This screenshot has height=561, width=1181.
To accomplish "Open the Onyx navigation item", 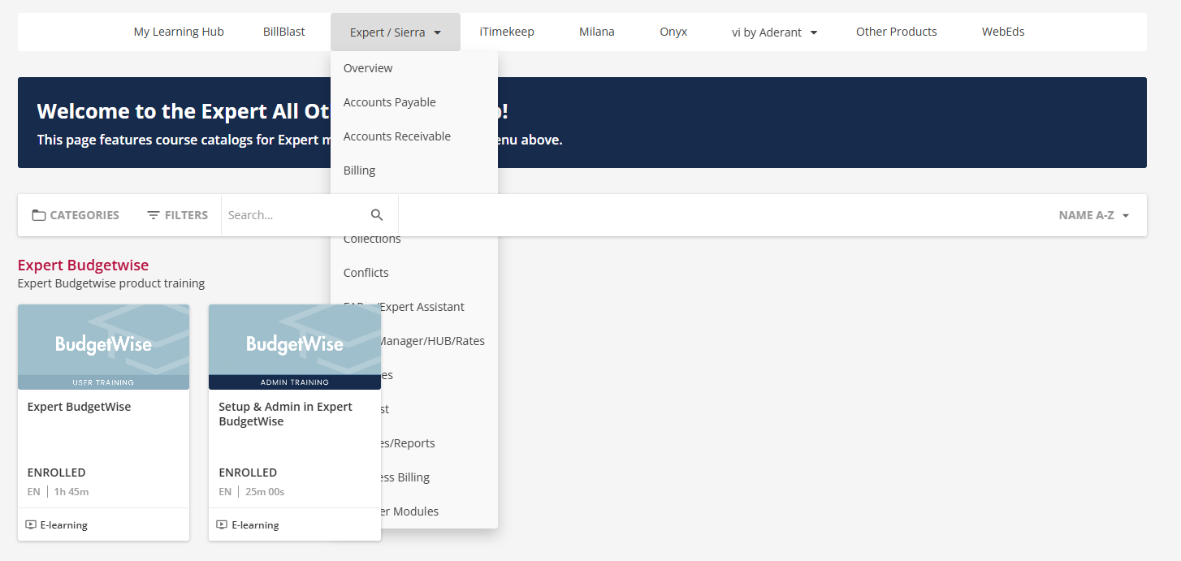I will point(673,32).
